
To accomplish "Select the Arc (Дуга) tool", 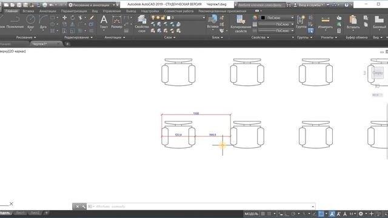I will pos(43,22).
